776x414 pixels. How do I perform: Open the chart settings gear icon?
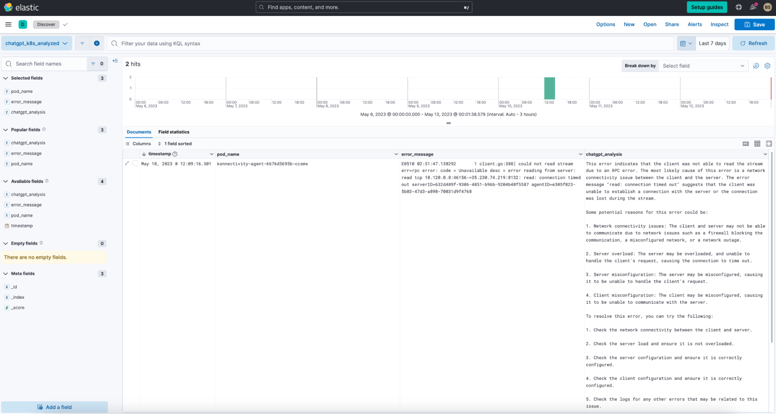click(767, 66)
